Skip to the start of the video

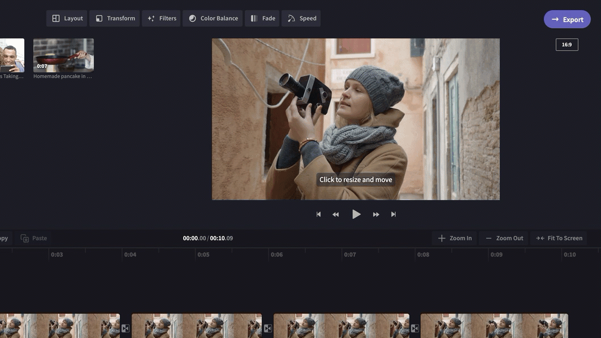(x=318, y=214)
